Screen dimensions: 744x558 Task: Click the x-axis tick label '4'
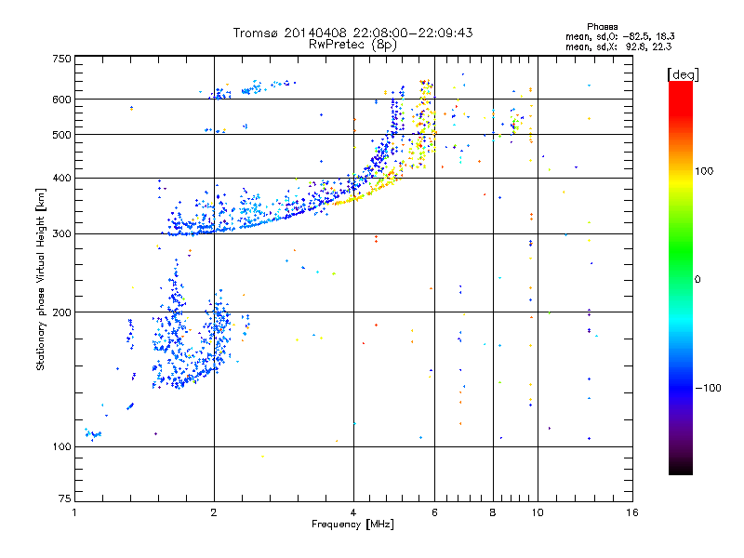[353, 512]
